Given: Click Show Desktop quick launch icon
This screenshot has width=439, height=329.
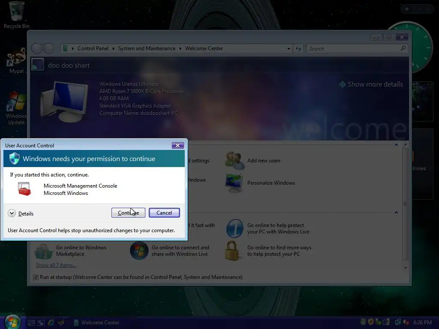Looking at the screenshot, I should coord(31,323).
